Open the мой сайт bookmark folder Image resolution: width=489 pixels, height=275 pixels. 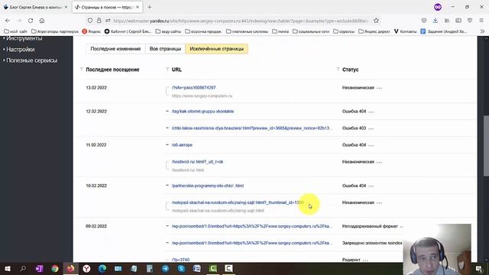pyautogui.click(x=15, y=31)
